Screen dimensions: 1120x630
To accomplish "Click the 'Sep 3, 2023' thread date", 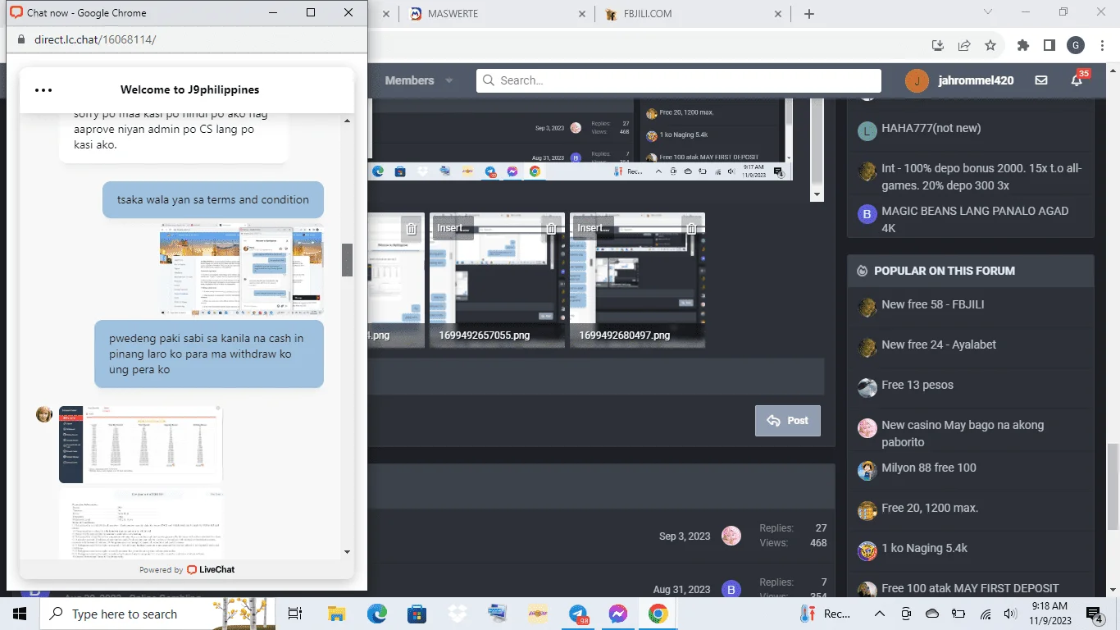I will 685,536.
